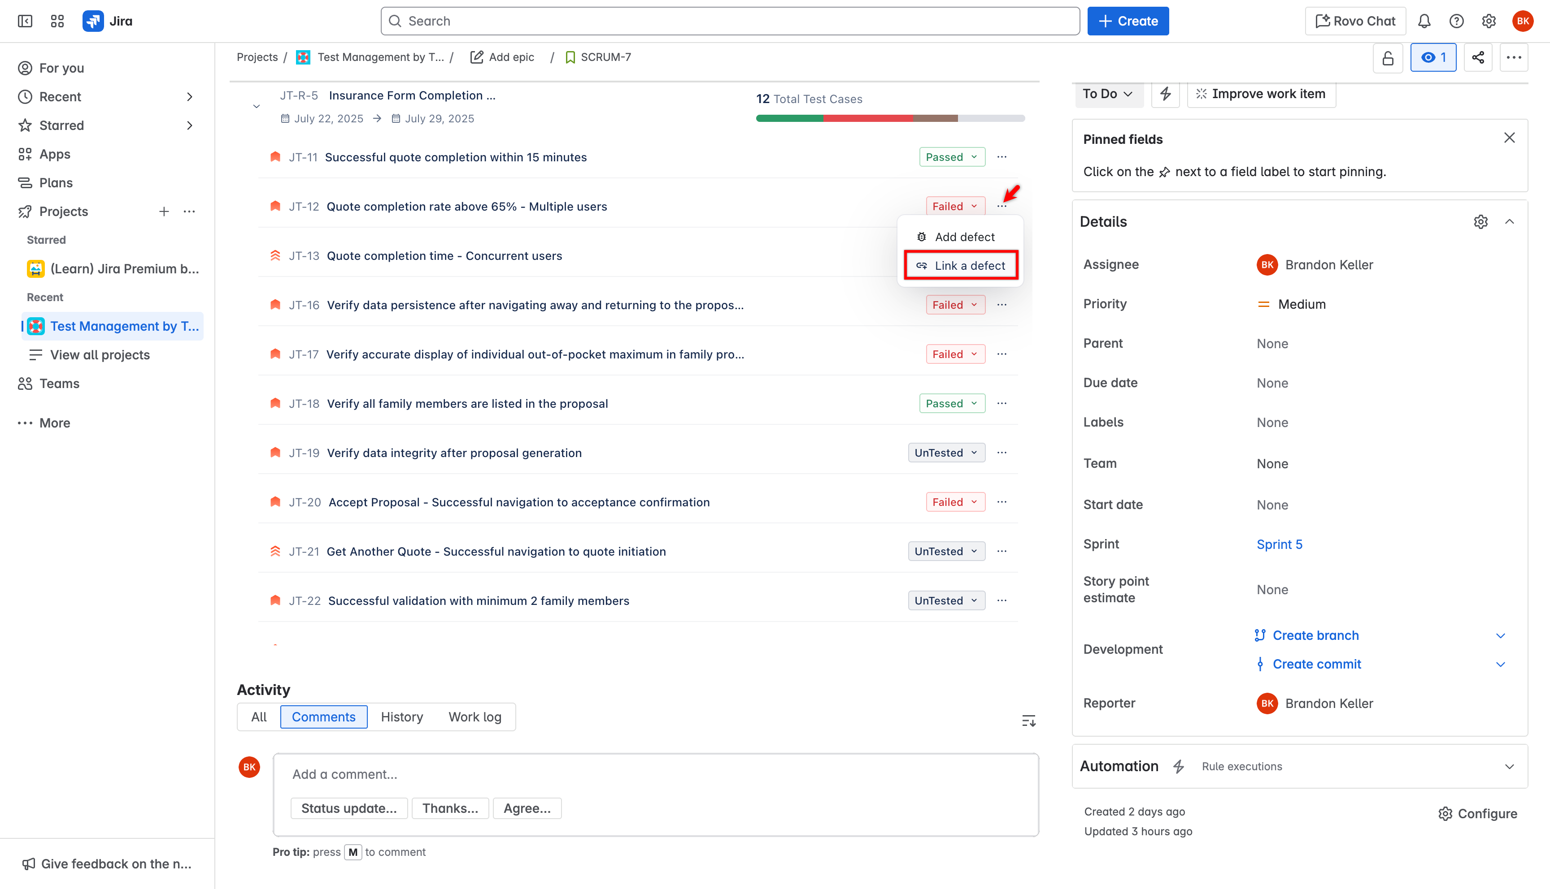Toggle the watch eye button

(x=1432, y=57)
